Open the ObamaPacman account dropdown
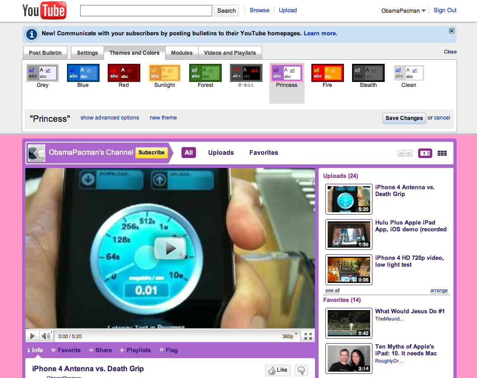The height and width of the screenshot is (378, 477). [403, 11]
